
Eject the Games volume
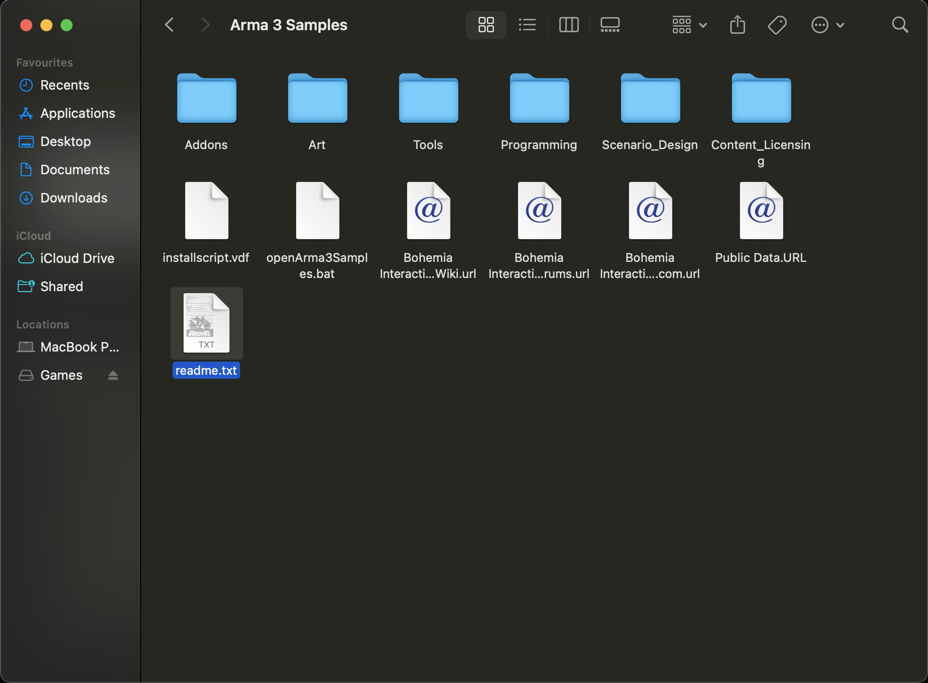113,375
